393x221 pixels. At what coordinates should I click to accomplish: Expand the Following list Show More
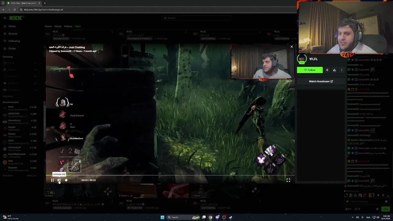[8, 96]
